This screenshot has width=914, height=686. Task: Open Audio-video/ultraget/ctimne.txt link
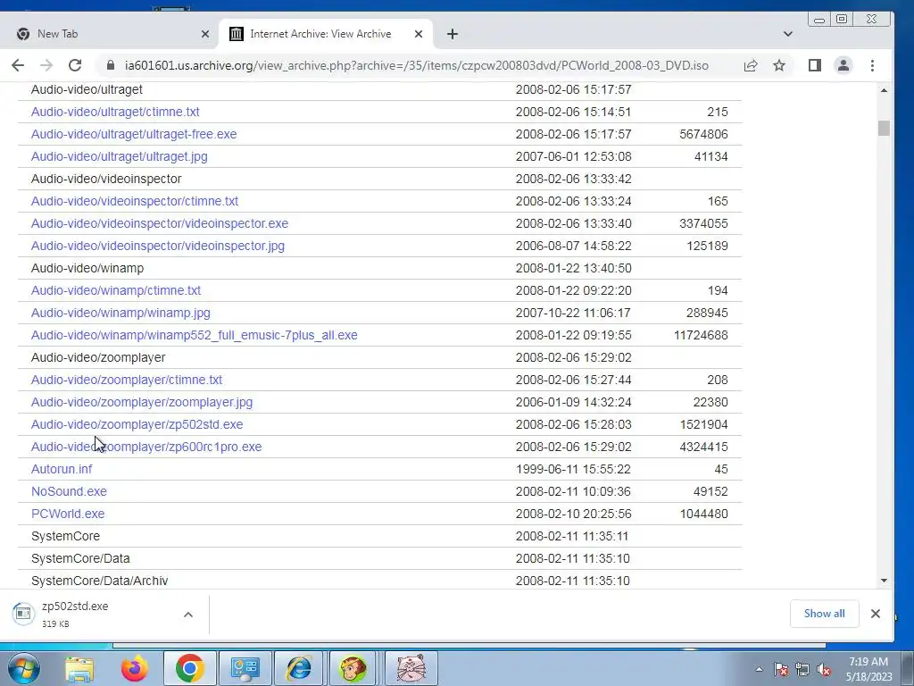click(115, 112)
